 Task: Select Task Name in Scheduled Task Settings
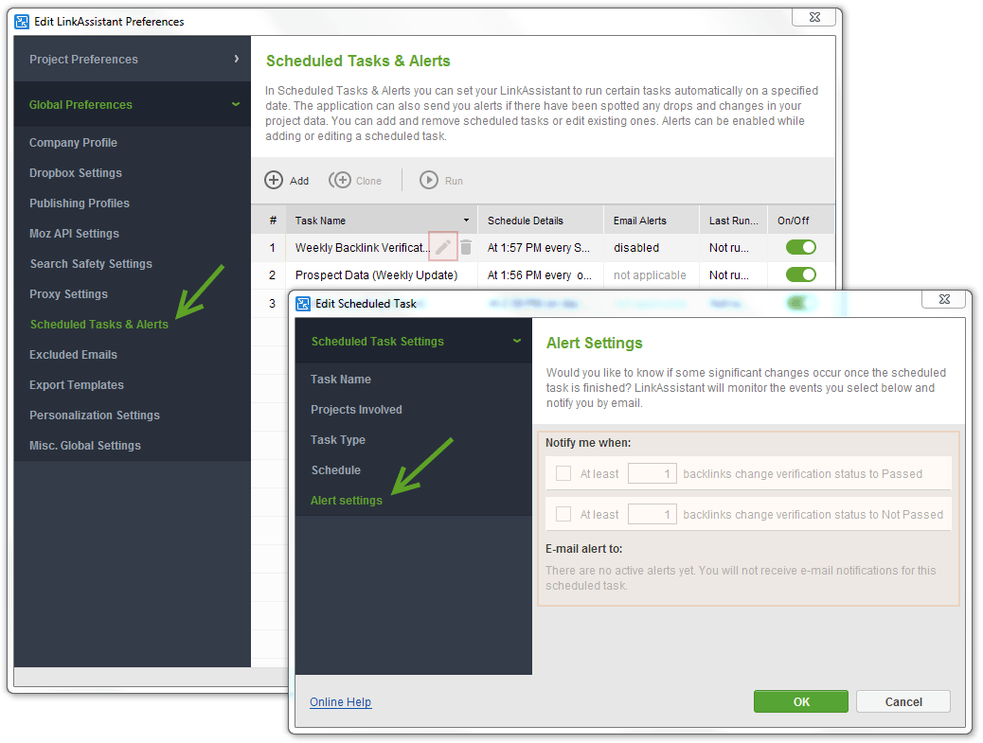341,379
